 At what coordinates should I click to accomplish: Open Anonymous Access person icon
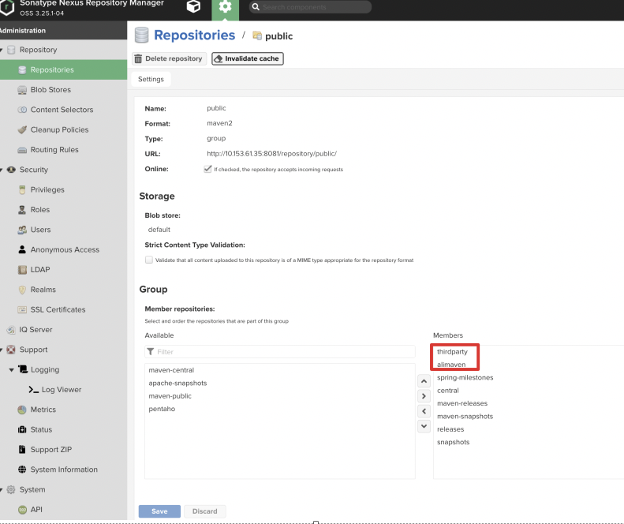pos(22,249)
